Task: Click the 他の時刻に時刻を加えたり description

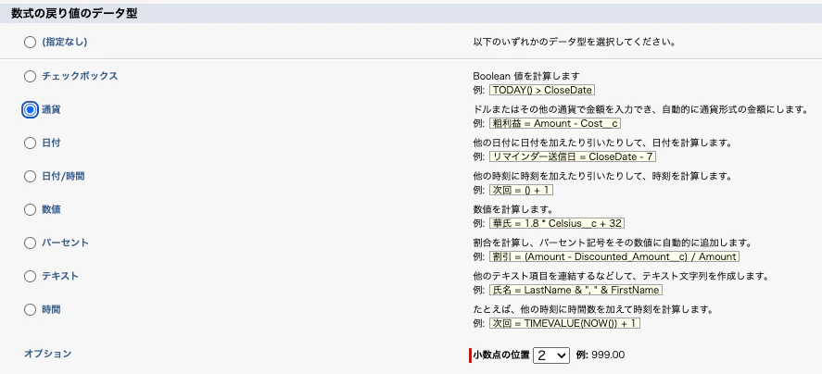Action: (x=602, y=177)
